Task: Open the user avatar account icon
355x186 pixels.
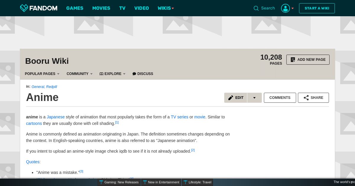Action: [285, 8]
